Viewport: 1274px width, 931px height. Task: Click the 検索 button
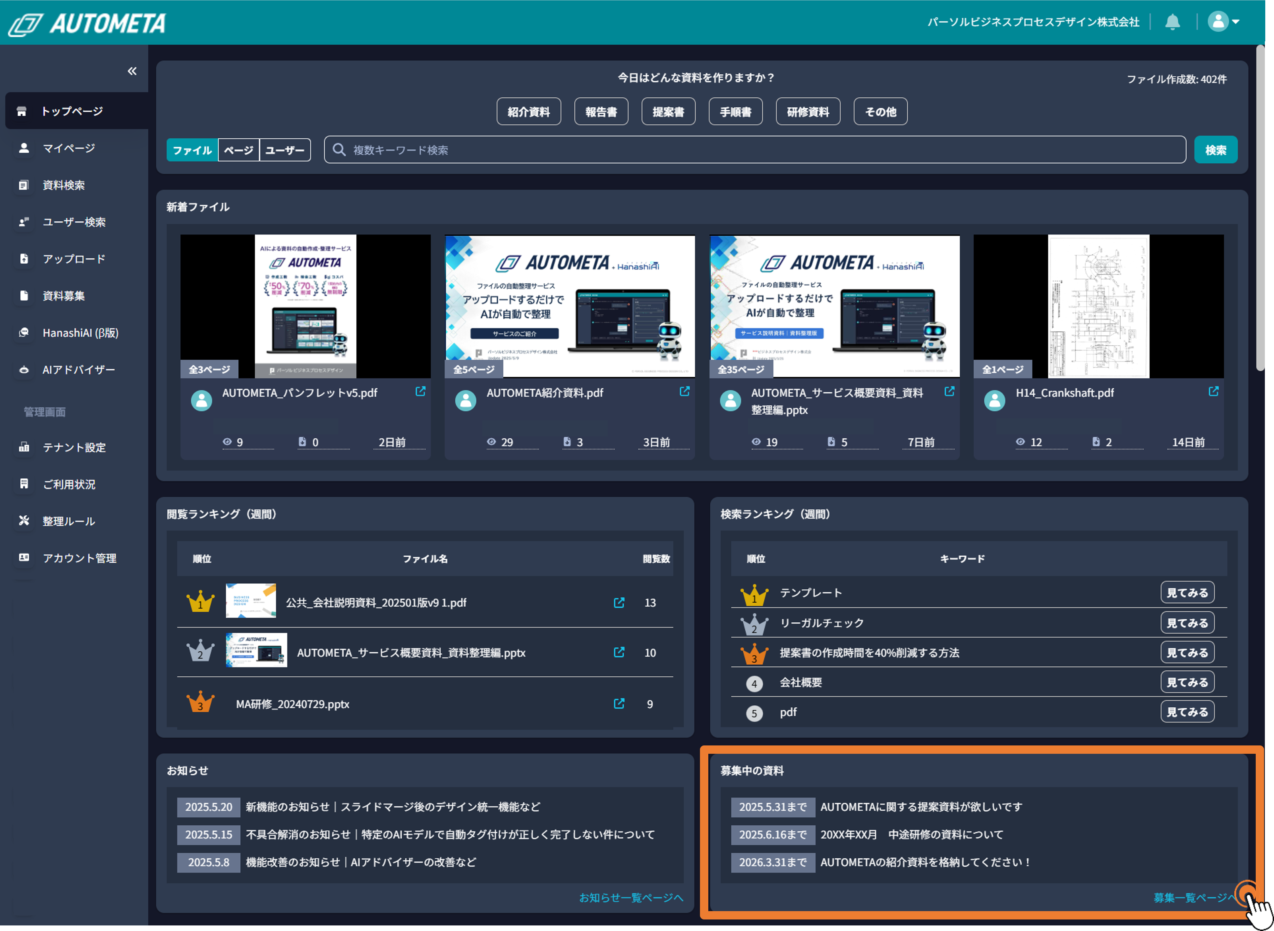[x=1215, y=150]
